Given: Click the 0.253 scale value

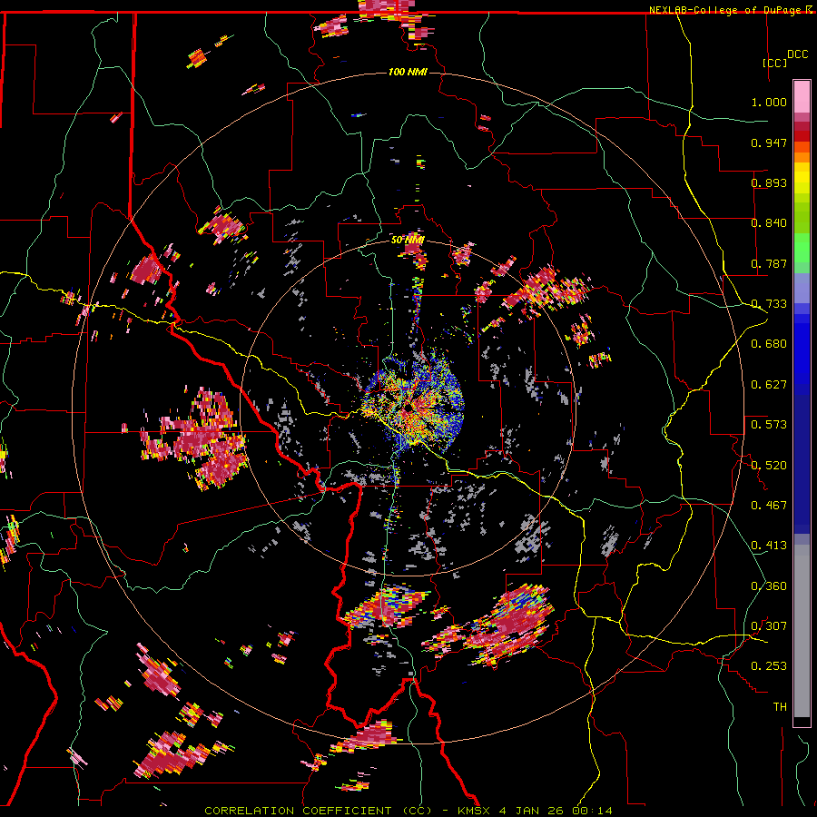Looking at the screenshot, I should point(769,666).
